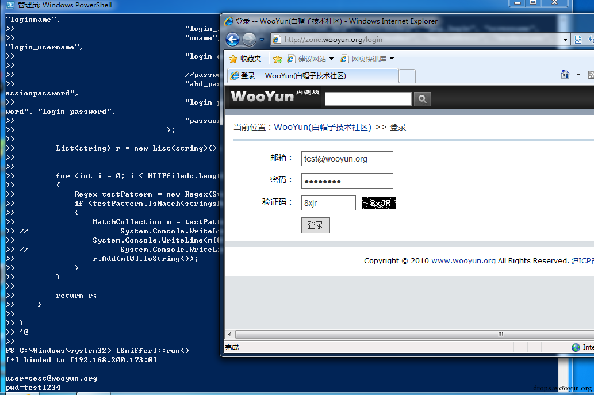The image size is (594, 395).
Task: Click the captcha image 8xJR
Action: click(x=379, y=203)
